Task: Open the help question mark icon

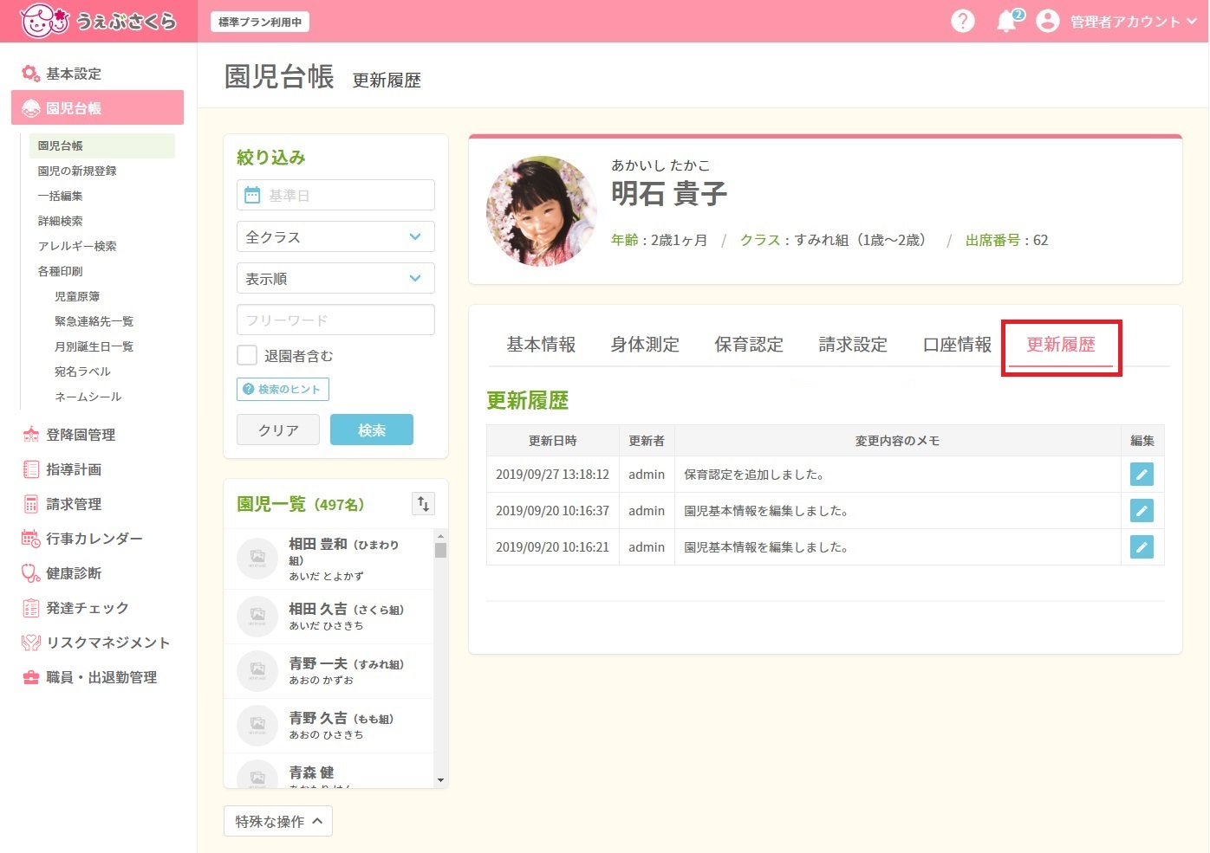Action: tap(963, 21)
